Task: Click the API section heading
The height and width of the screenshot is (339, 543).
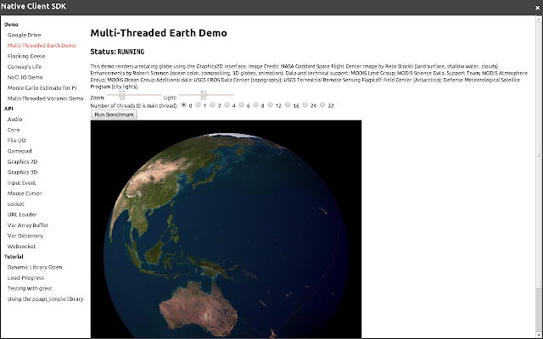Action: 8,108
